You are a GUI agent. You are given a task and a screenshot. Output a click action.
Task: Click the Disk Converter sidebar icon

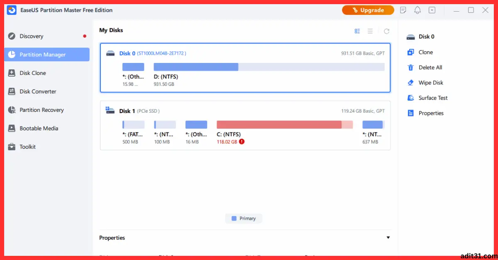pyautogui.click(x=12, y=91)
